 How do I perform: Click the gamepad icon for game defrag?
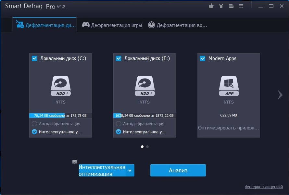point(86,25)
